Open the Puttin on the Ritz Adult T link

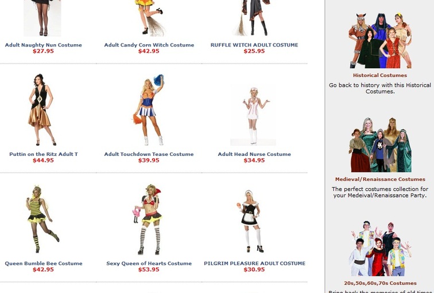point(44,154)
